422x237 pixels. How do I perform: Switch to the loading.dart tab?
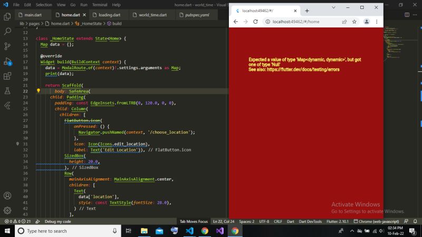pos(109,15)
